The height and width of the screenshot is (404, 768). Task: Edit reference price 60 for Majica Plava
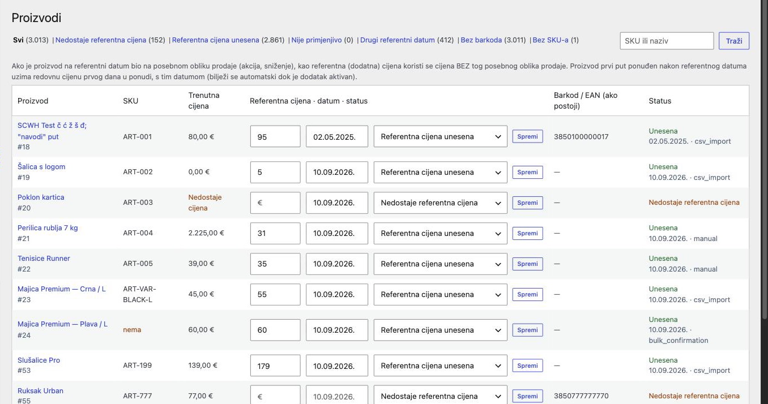[x=275, y=330]
